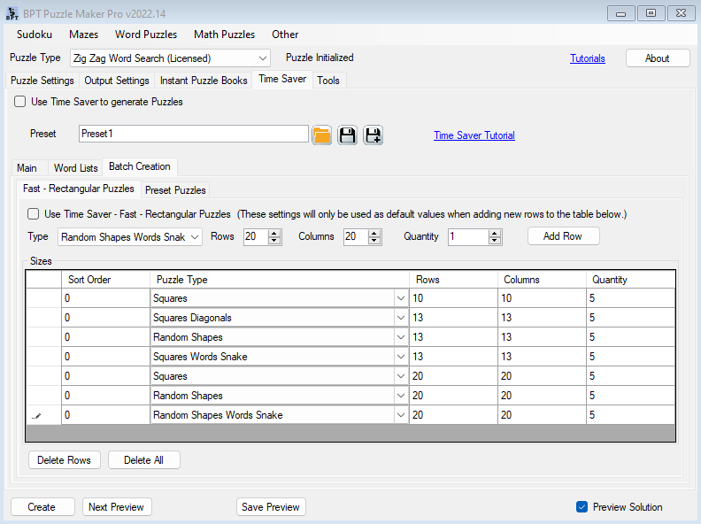
Task: Enable Use Time Saver to generate Puzzles
Action: pos(19,102)
